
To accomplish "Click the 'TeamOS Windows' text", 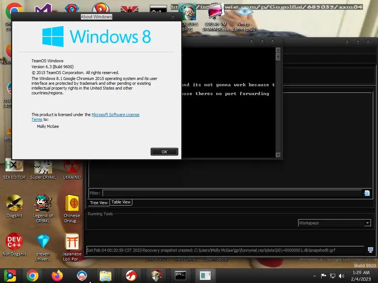I will [x=47, y=61].
